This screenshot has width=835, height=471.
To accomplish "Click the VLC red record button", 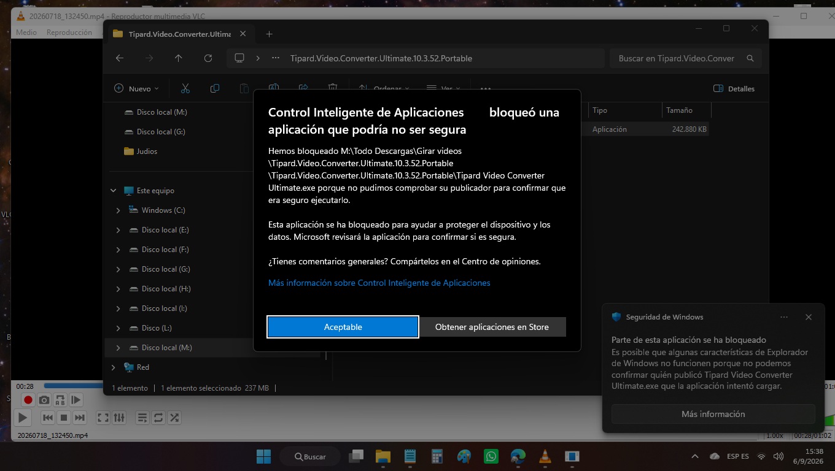I will [28, 400].
